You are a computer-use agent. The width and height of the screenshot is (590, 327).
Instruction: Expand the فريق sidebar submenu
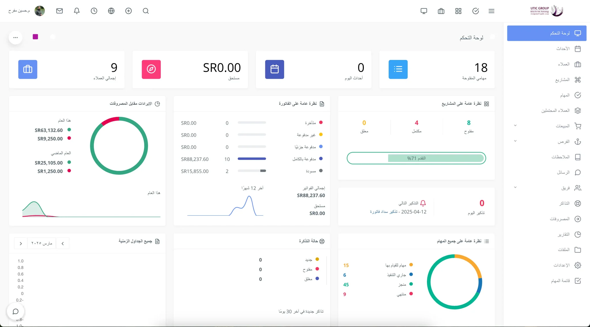tap(515, 188)
